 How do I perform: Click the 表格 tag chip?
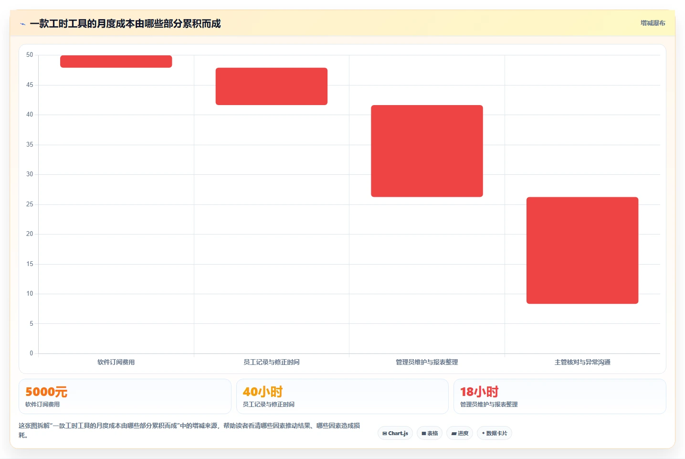tap(430, 433)
